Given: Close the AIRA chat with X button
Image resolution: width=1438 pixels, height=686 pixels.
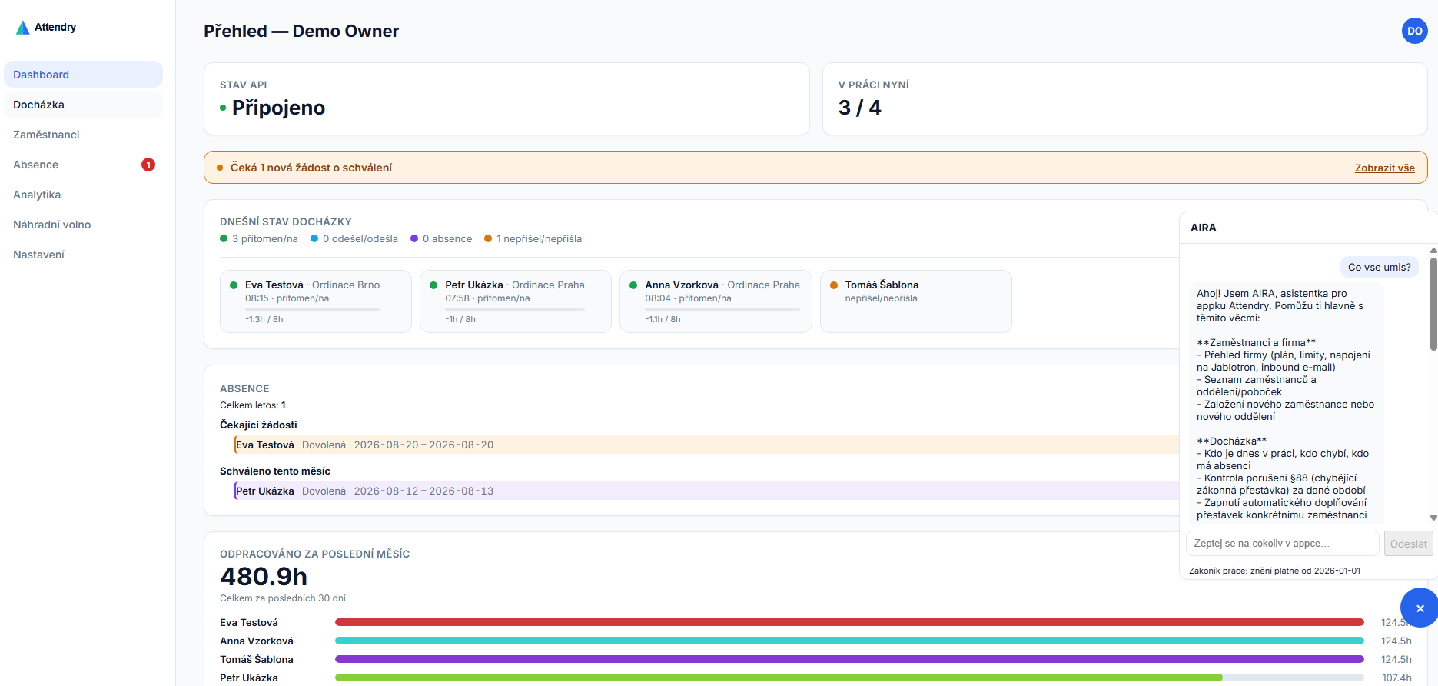Looking at the screenshot, I should pyautogui.click(x=1420, y=608).
